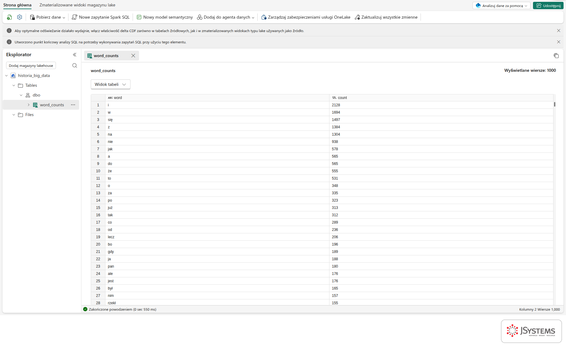
Task: Collapse the Tables folder
Action: (x=14, y=86)
